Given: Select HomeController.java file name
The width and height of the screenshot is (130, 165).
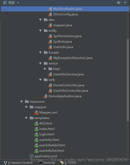Looking at the screenshot, I should tap(69, 85).
